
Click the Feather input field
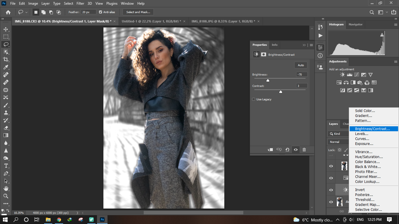(x=89, y=12)
